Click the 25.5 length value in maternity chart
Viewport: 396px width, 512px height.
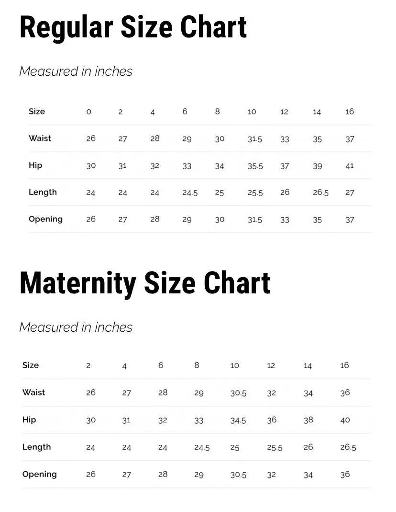(275, 448)
